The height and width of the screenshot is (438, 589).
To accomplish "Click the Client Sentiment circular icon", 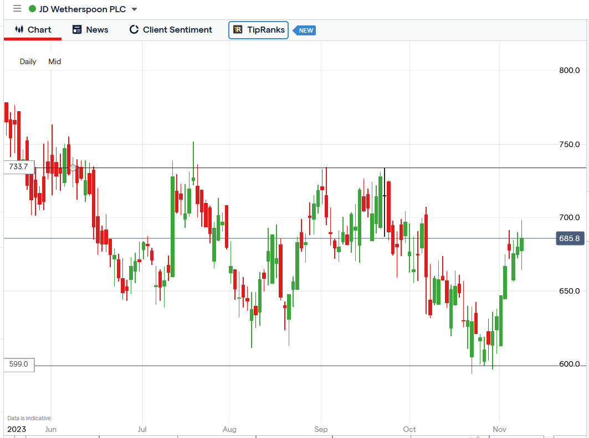I will tap(134, 30).
